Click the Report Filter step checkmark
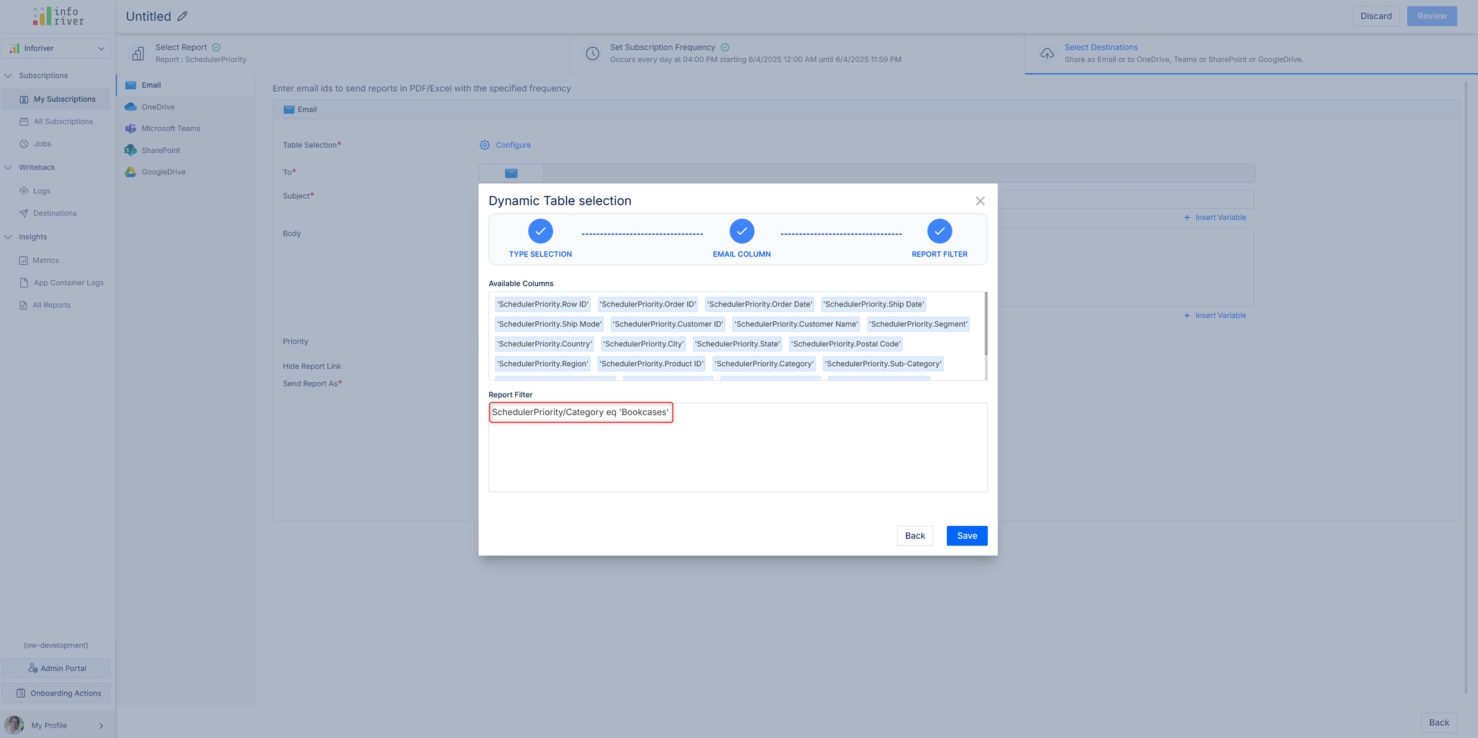 pos(939,231)
